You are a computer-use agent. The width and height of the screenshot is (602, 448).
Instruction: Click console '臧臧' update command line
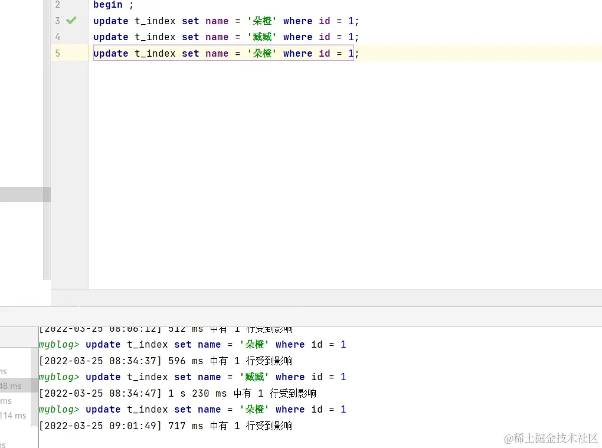coord(192,377)
